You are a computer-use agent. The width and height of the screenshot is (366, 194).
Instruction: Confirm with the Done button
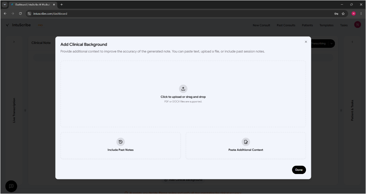click(299, 170)
